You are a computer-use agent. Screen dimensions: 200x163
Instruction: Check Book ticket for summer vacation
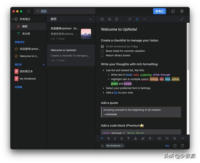click(102, 51)
